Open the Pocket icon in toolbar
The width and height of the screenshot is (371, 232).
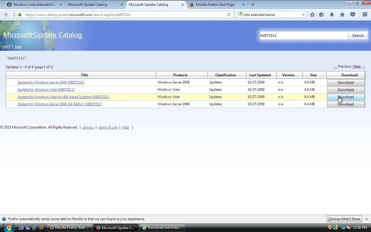(x=353, y=14)
